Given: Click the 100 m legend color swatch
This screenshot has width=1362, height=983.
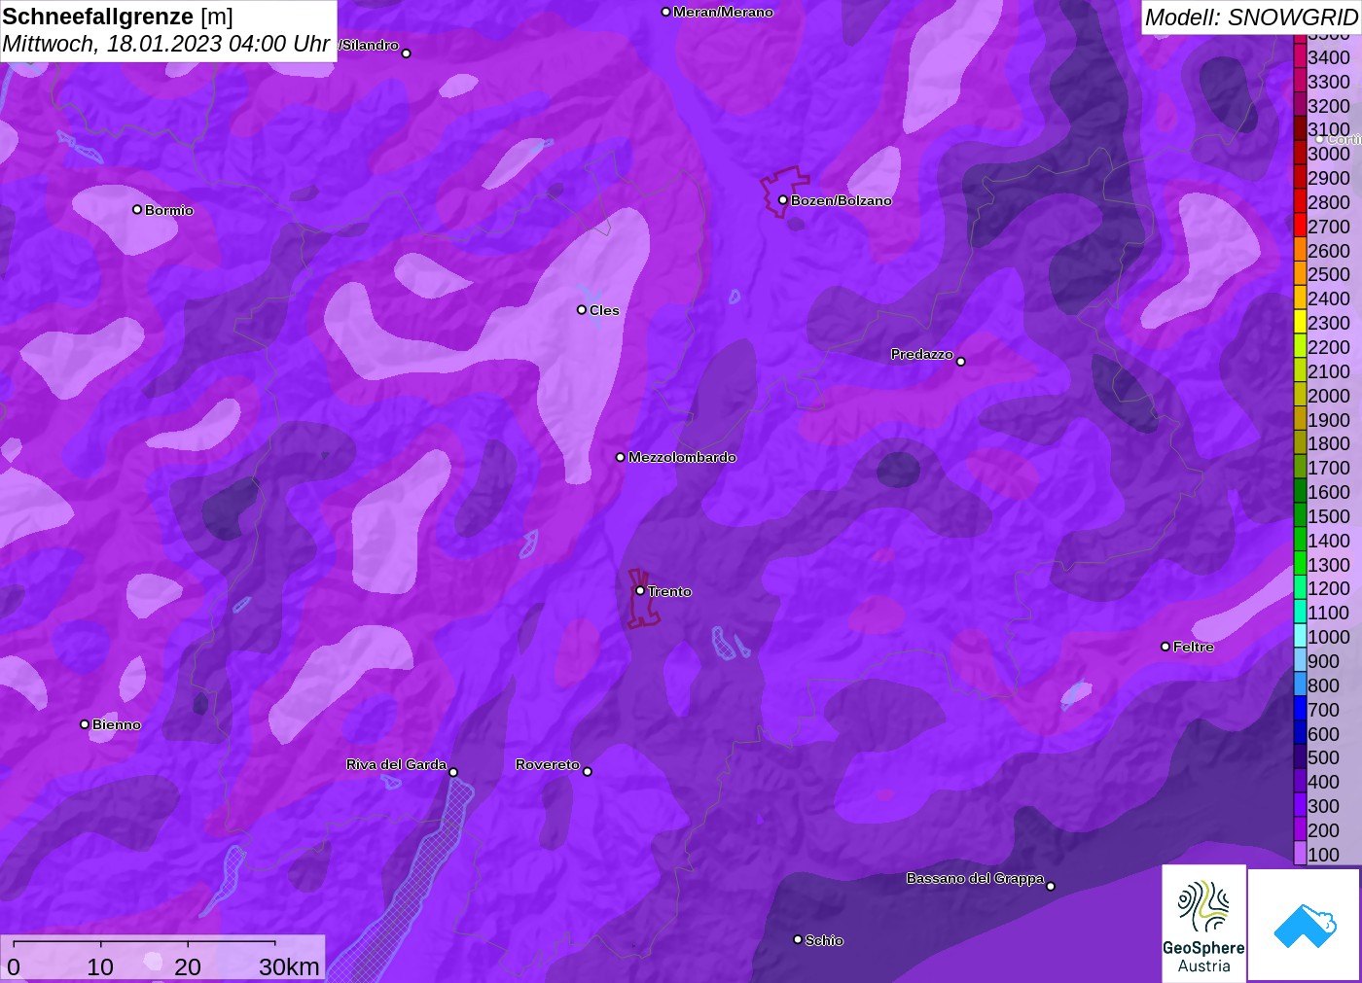Looking at the screenshot, I should tap(1300, 854).
